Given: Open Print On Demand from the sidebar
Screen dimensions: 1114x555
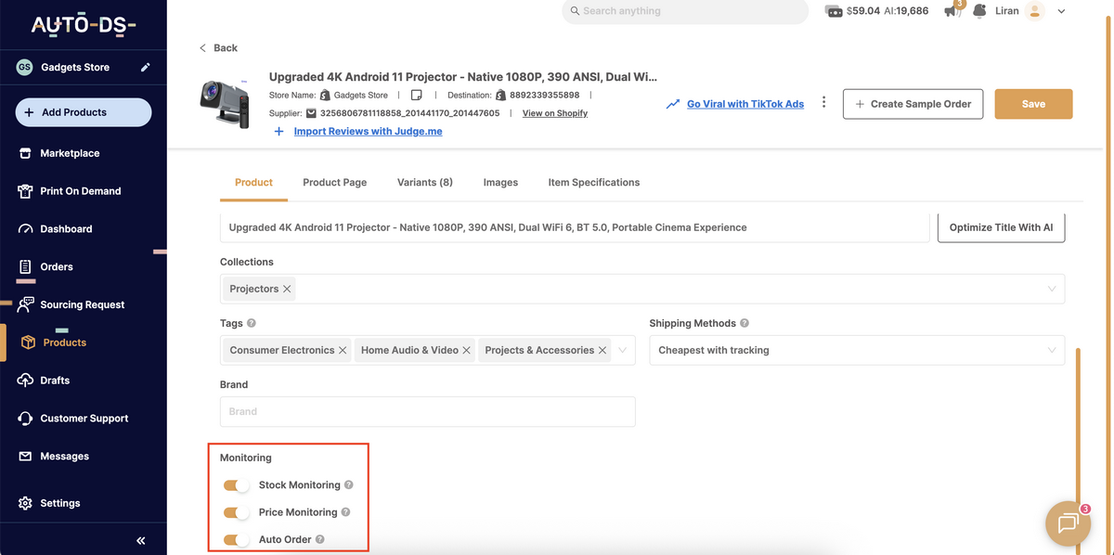Looking at the screenshot, I should (x=81, y=190).
